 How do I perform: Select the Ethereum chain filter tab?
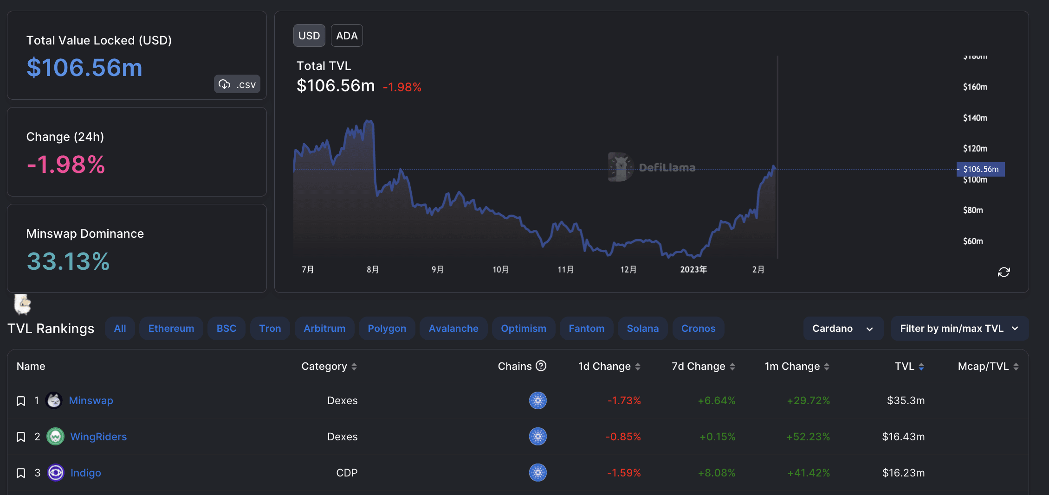[x=171, y=328]
